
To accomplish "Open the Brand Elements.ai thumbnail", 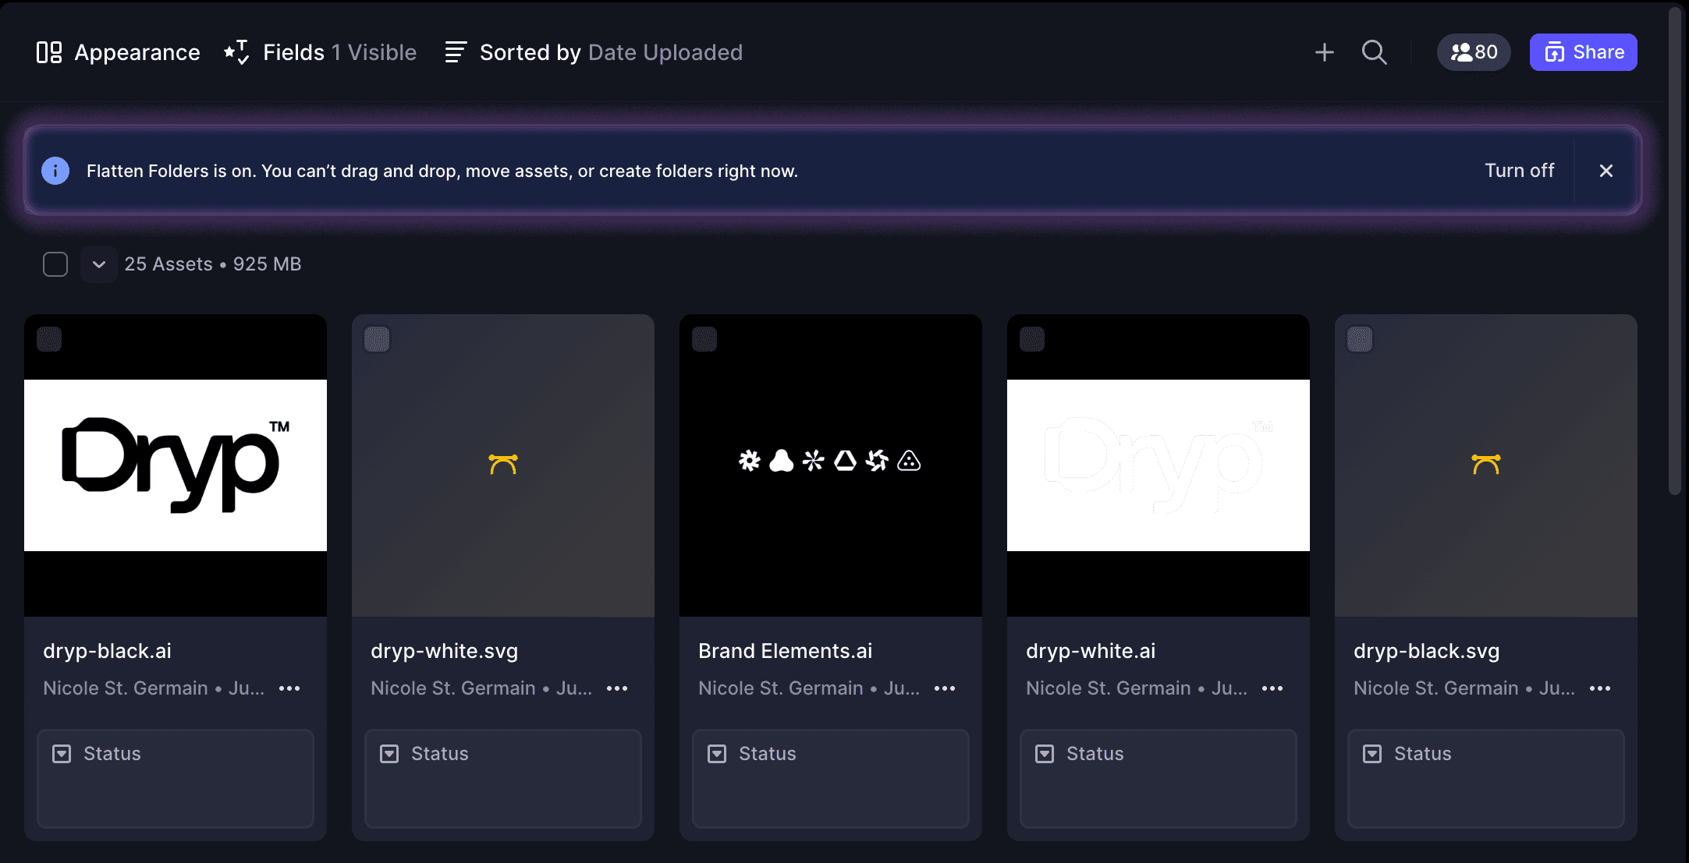I will pos(831,465).
